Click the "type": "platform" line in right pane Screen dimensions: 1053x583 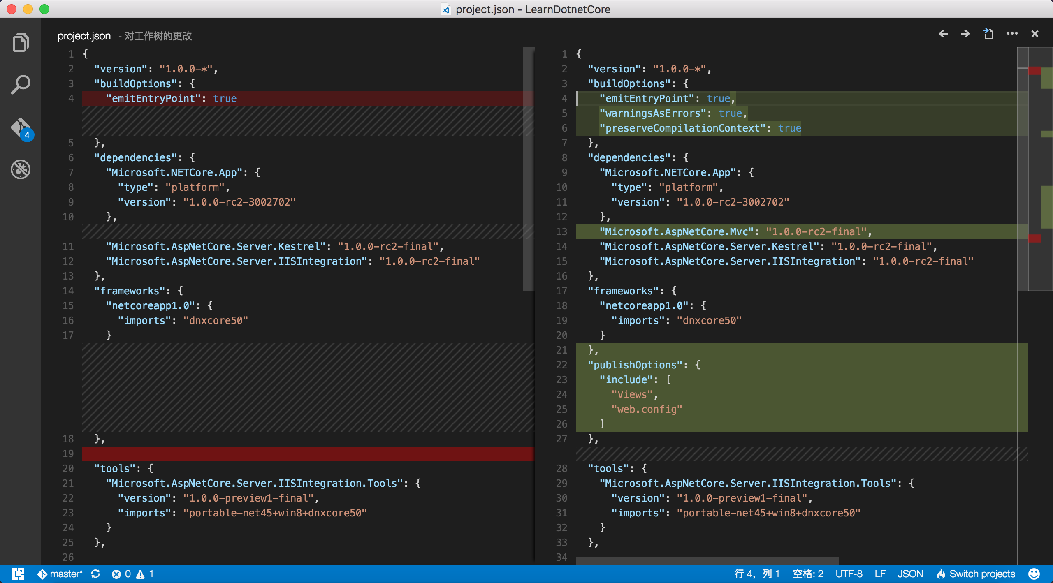tap(802, 187)
